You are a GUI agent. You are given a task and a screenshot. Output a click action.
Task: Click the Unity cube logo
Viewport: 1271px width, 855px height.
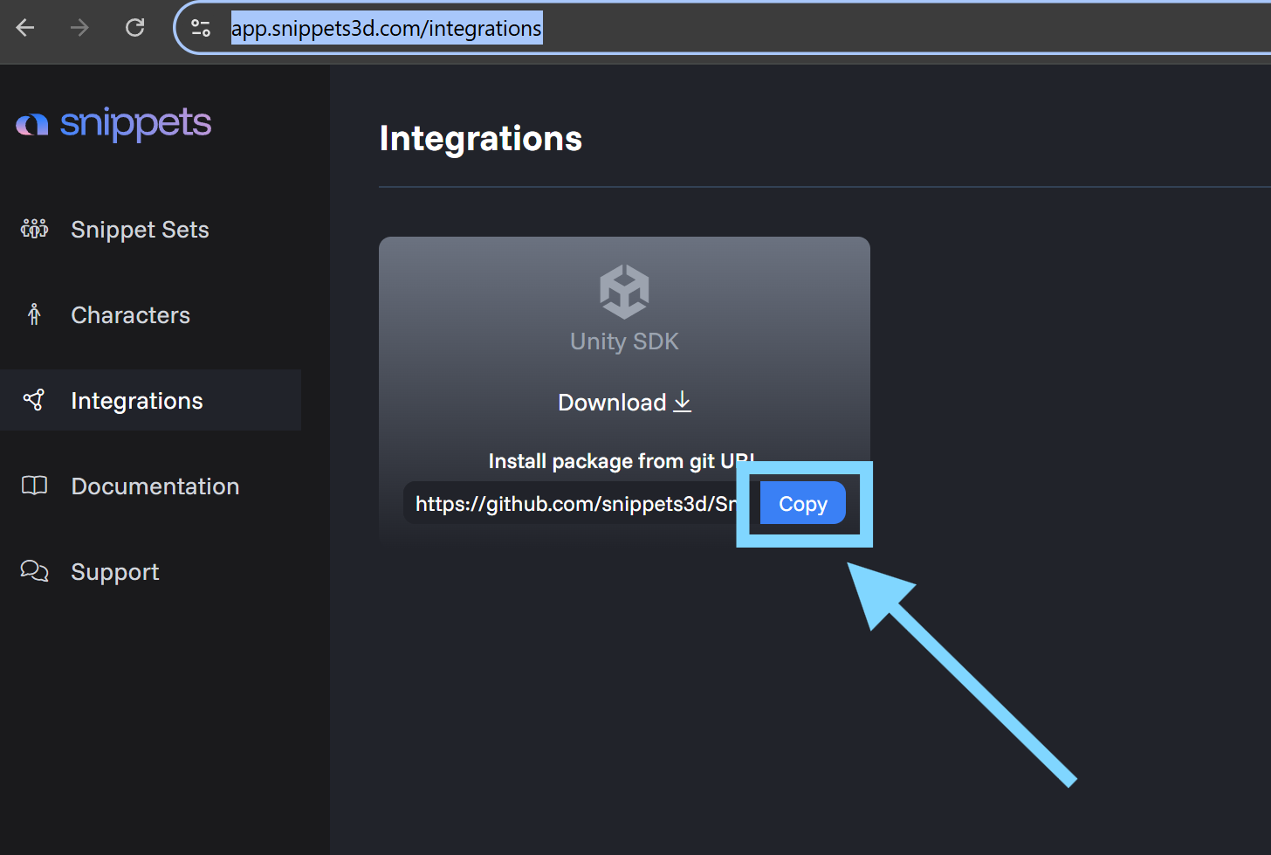pos(624,292)
